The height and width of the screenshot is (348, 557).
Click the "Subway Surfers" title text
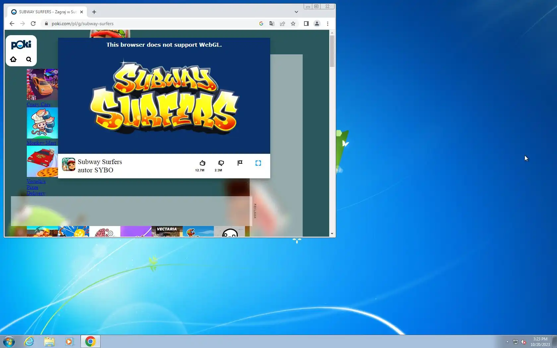[x=100, y=162]
